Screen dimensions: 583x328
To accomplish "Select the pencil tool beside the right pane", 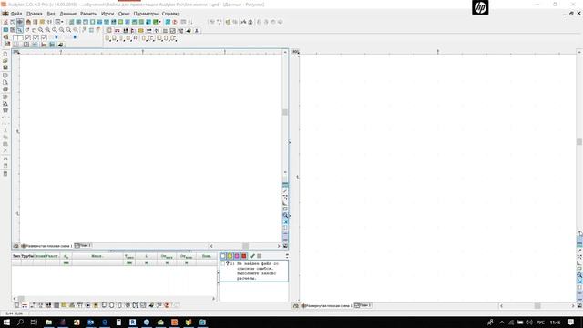I will pyautogui.click(x=579, y=251).
